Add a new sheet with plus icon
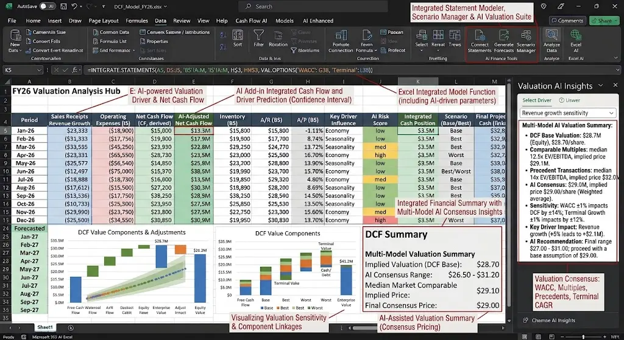Screen dimensions: 624x340 (x=71, y=328)
